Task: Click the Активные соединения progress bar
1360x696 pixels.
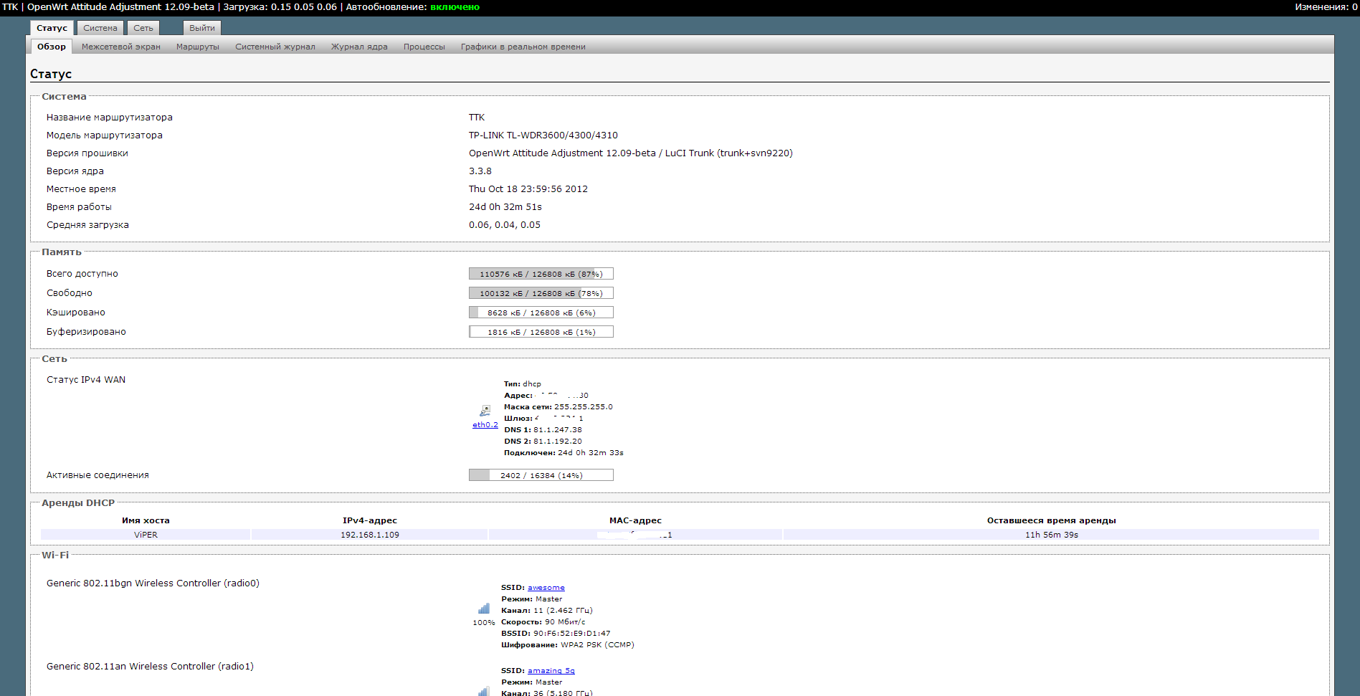Action: tap(541, 475)
